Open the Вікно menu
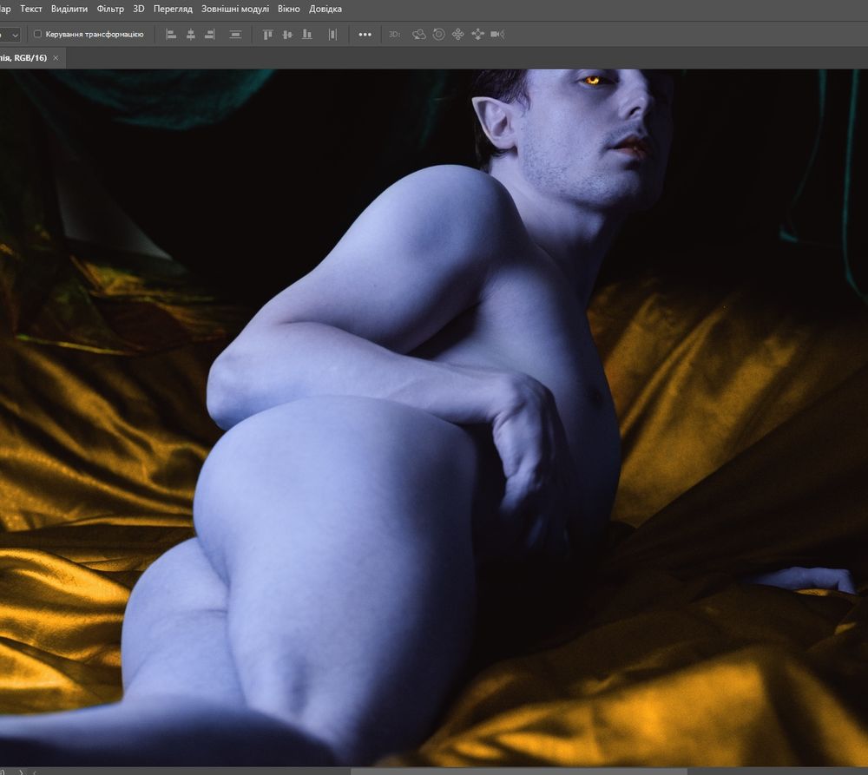Screen dimensions: 868x775 (288, 9)
